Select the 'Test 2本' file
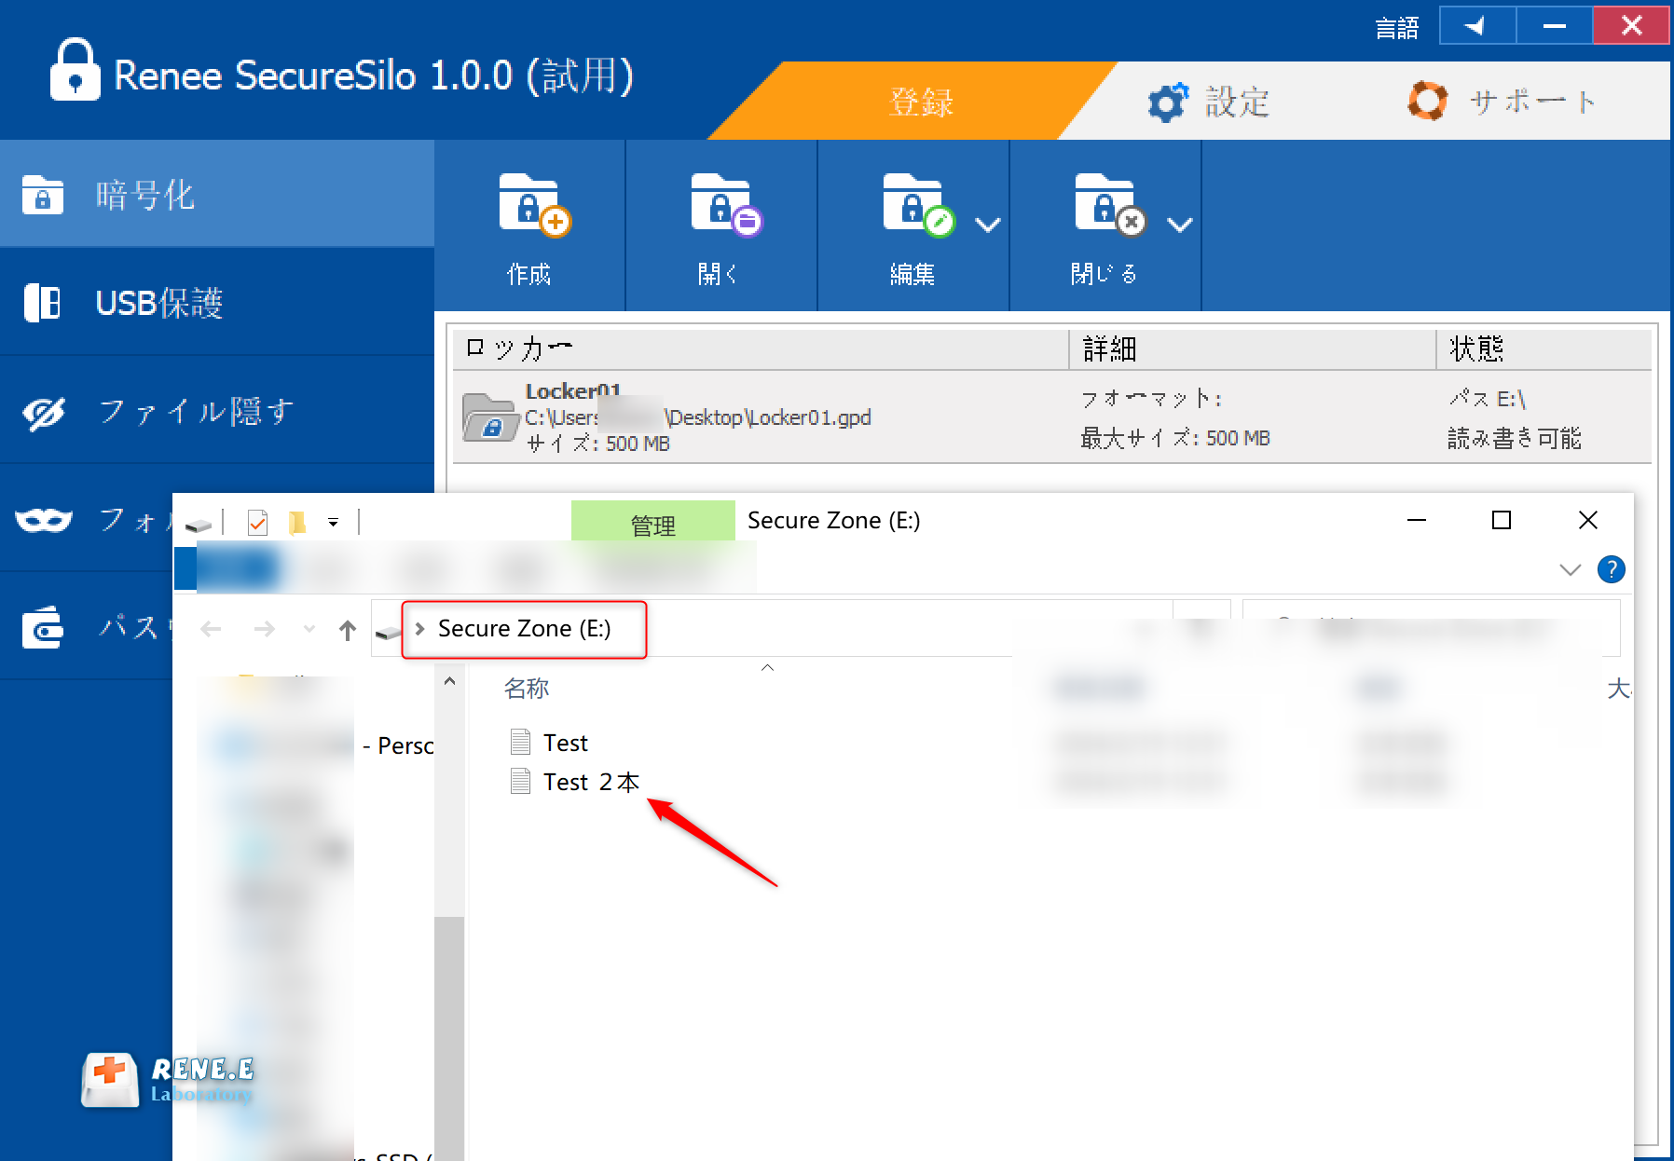The image size is (1674, 1161). point(591,782)
